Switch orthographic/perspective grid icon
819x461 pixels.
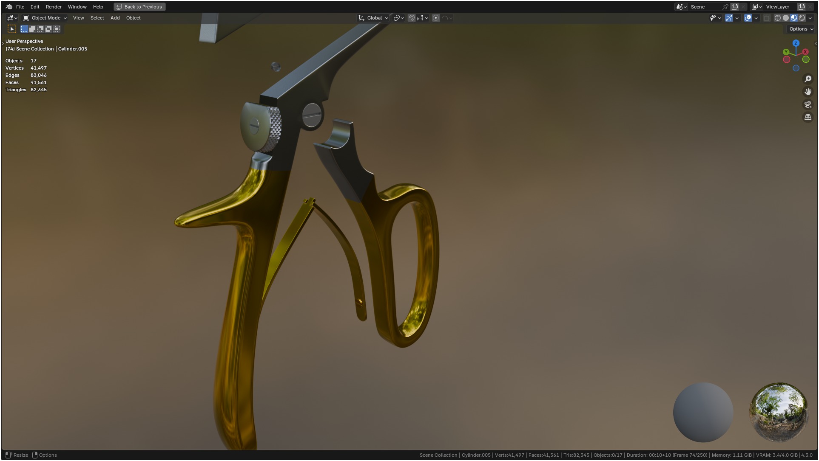[x=808, y=117]
